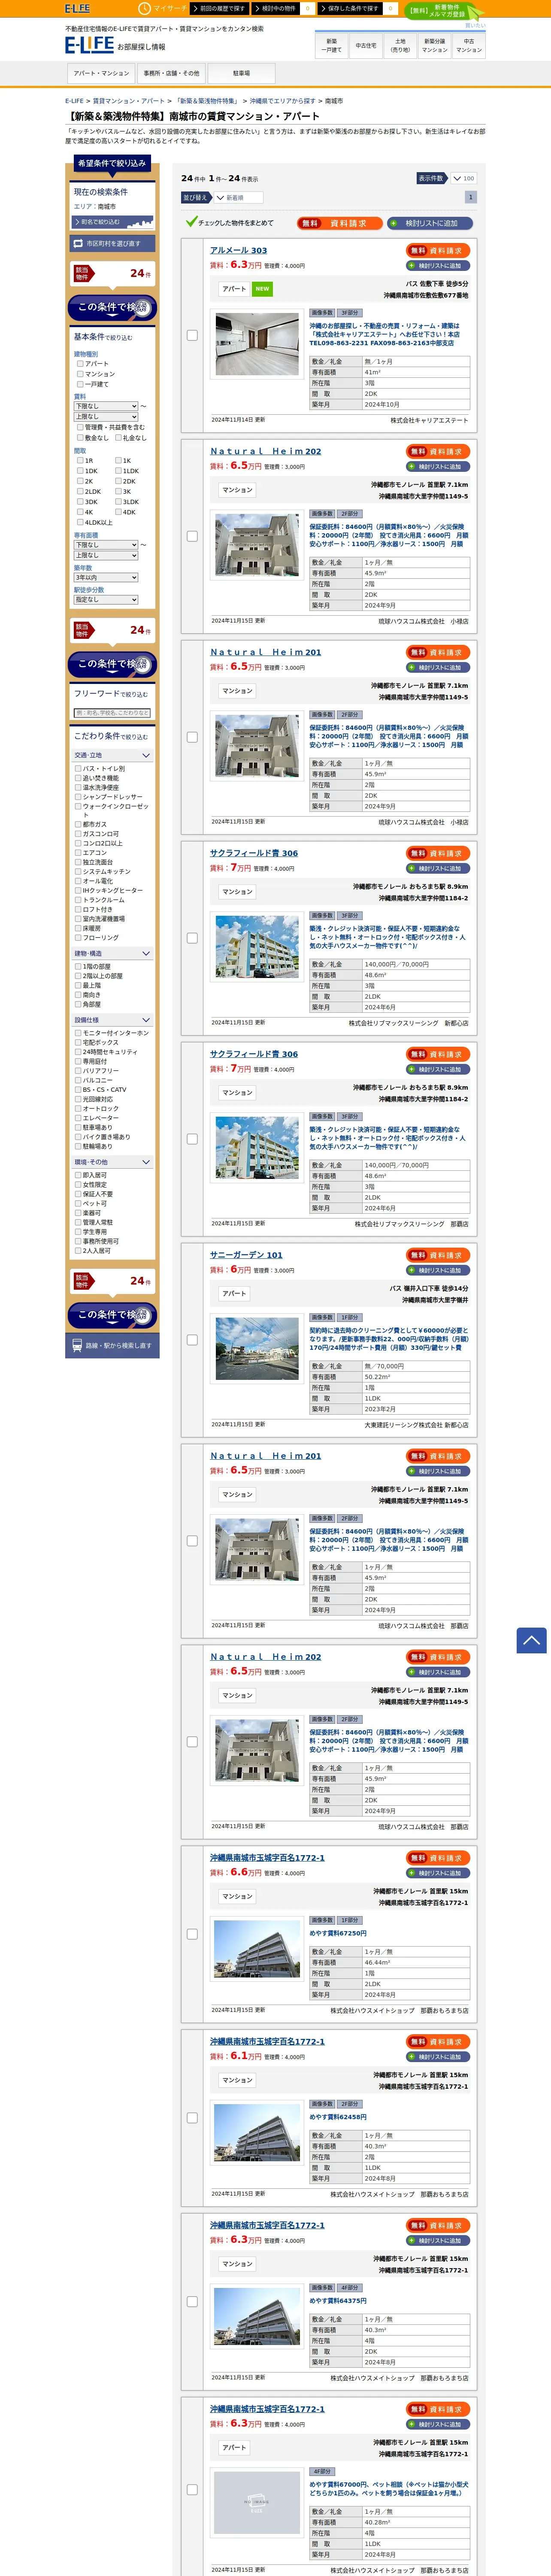Click 保存した条件で探す in top bar
551x2576 pixels.
tap(350, 8)
